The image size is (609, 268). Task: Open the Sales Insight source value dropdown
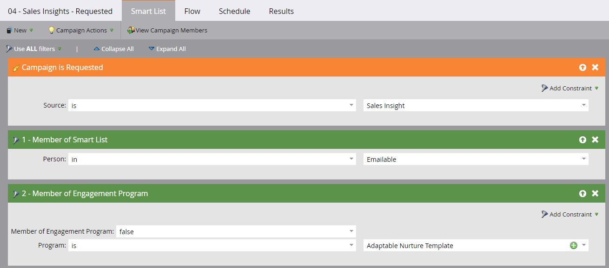click(583, 105)
